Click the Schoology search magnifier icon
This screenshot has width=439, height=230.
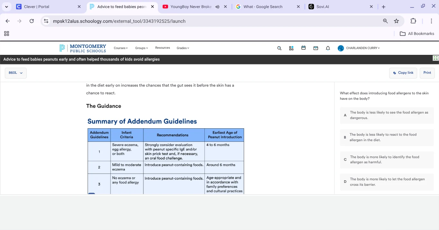tap(279, 48)
